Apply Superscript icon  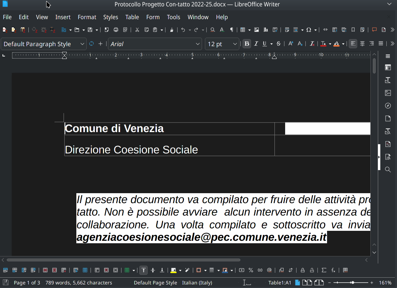click(291, 44)
